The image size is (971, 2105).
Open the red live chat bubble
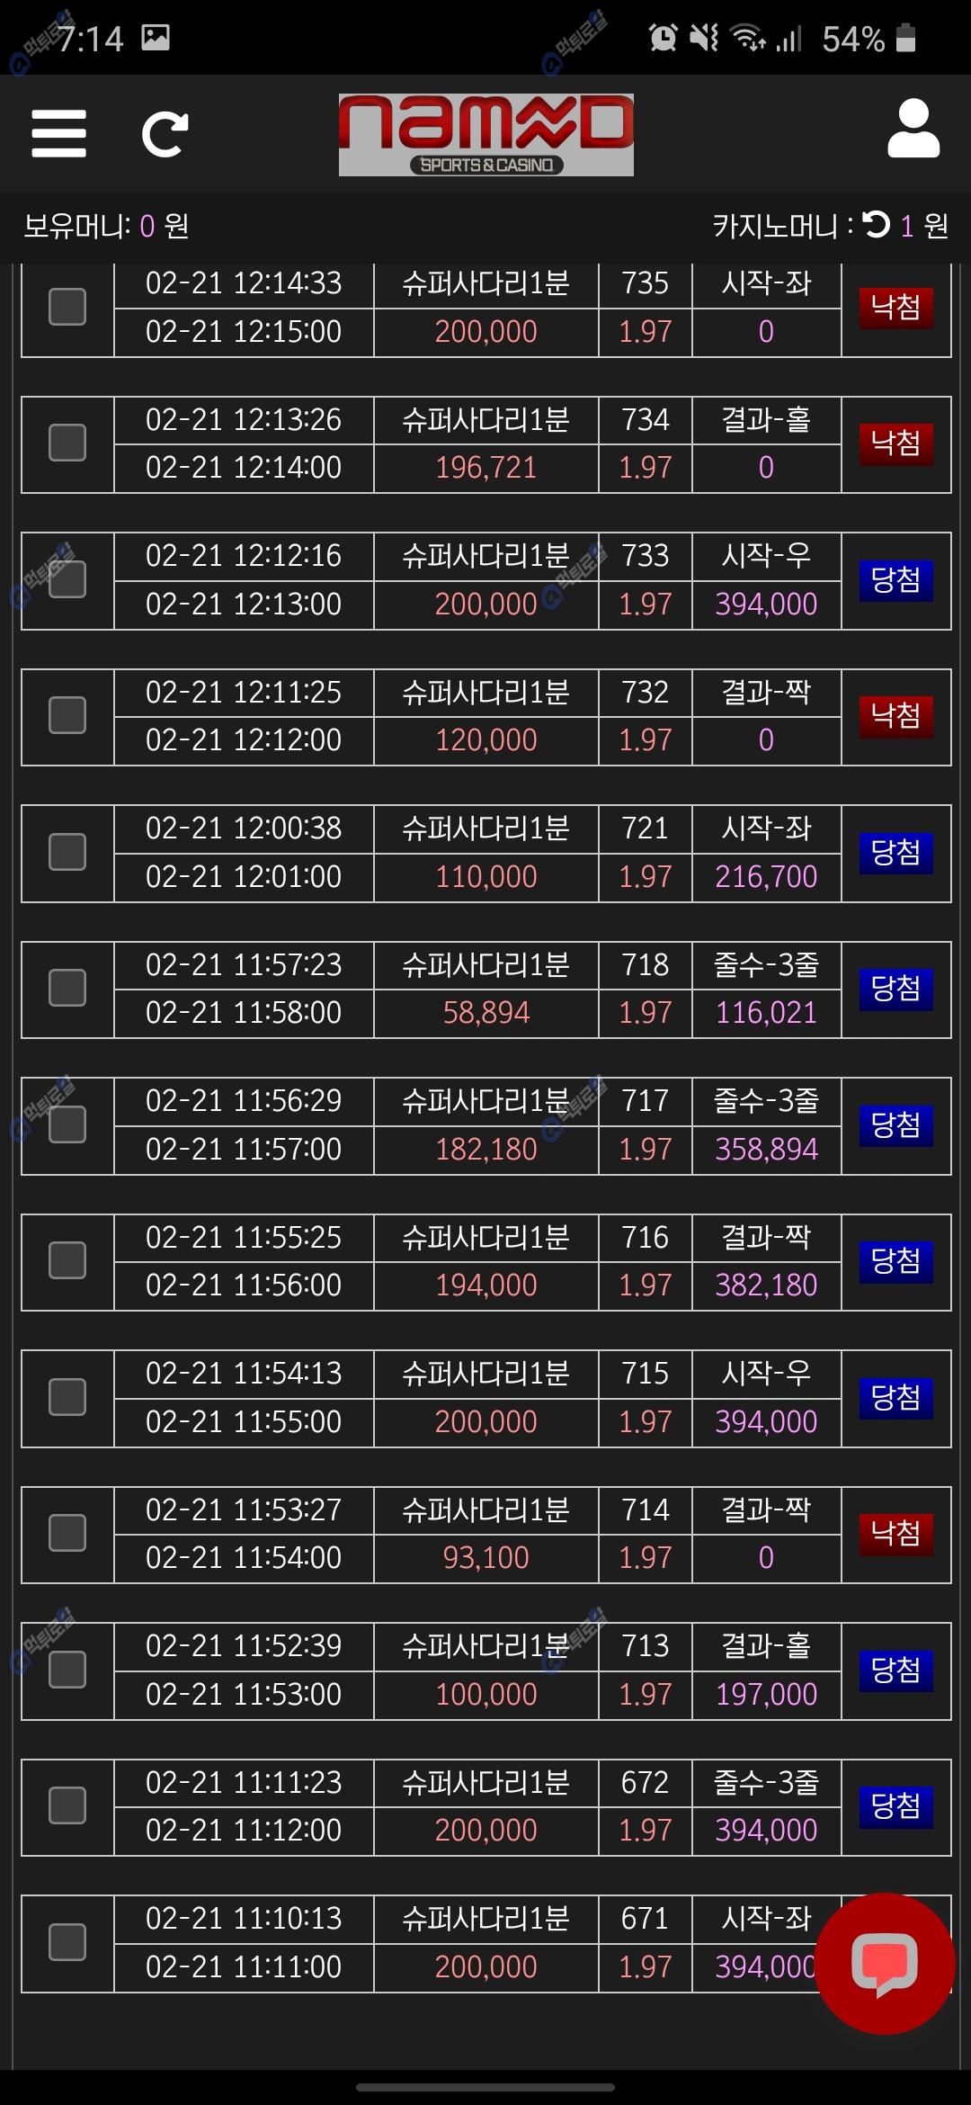coord(885,1964)
